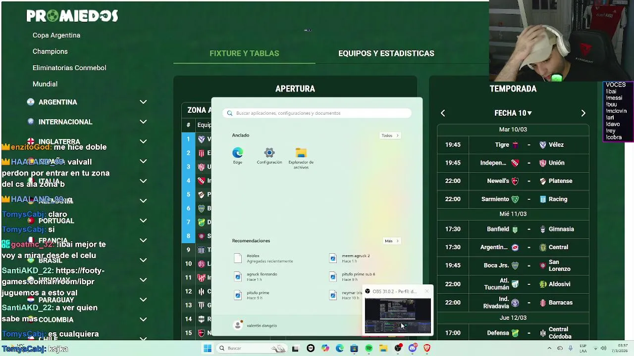
Task: Click Más button next to Recomendaciones
Action: pos(391,241)
